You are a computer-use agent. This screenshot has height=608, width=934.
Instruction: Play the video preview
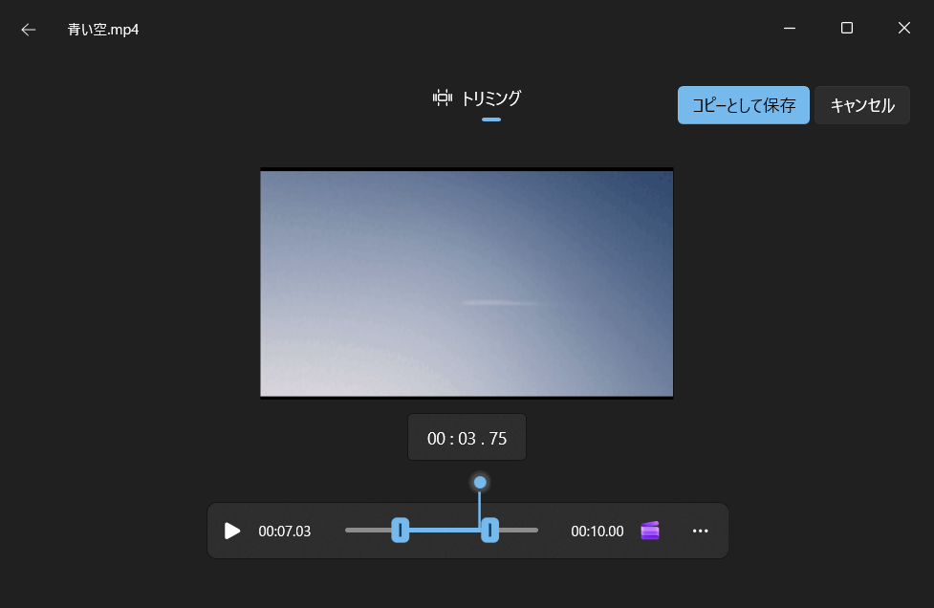(x=231, y=531)
